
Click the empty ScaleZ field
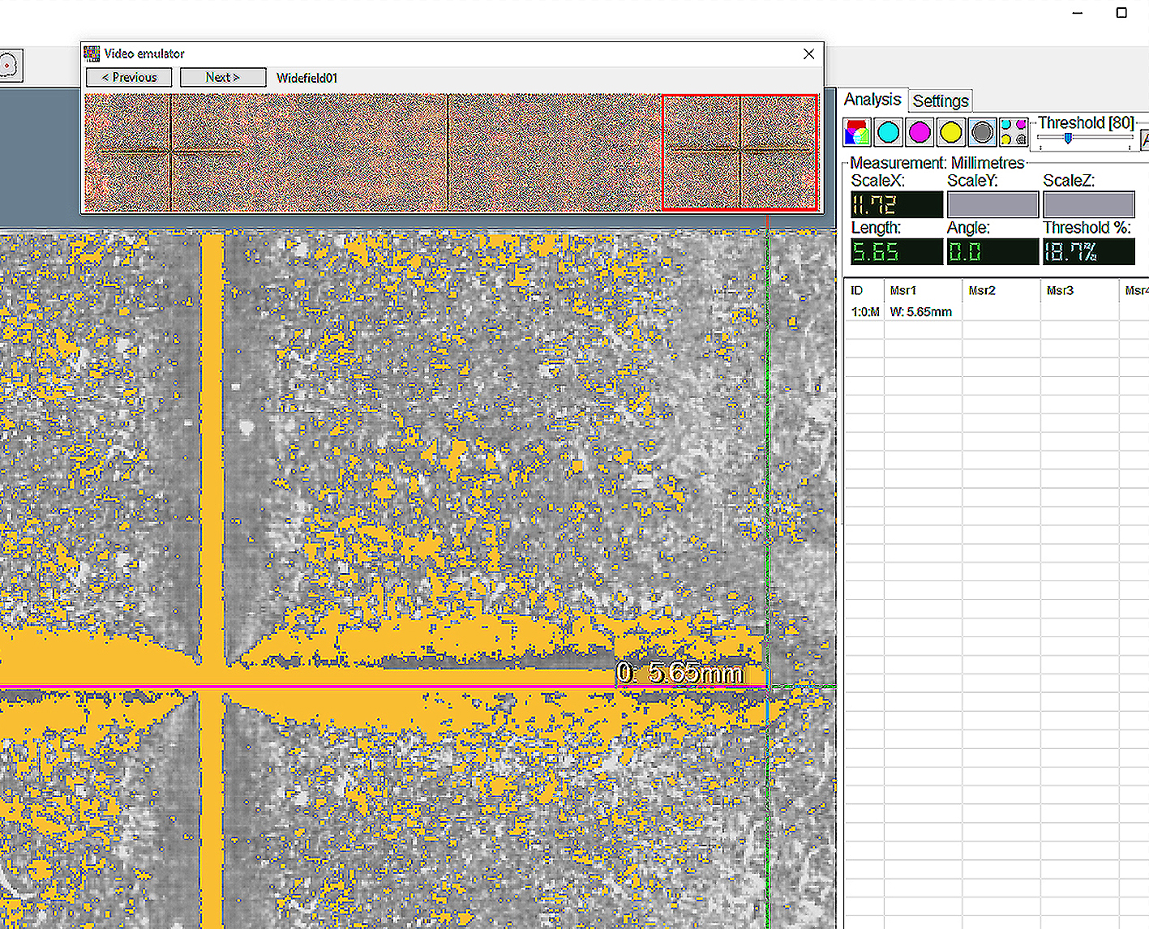1088,204
